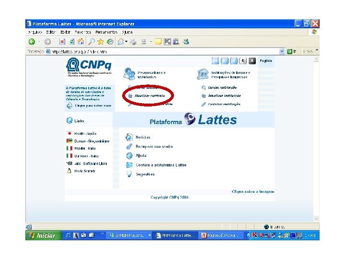
Task: Go back with the green Back arrow
Action: pos(32,42)
